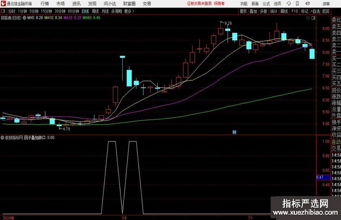The height and width of the screenshot is (220, 341).
Task: Select the 日线 daily period tab
Action: [x=85, y=11]
